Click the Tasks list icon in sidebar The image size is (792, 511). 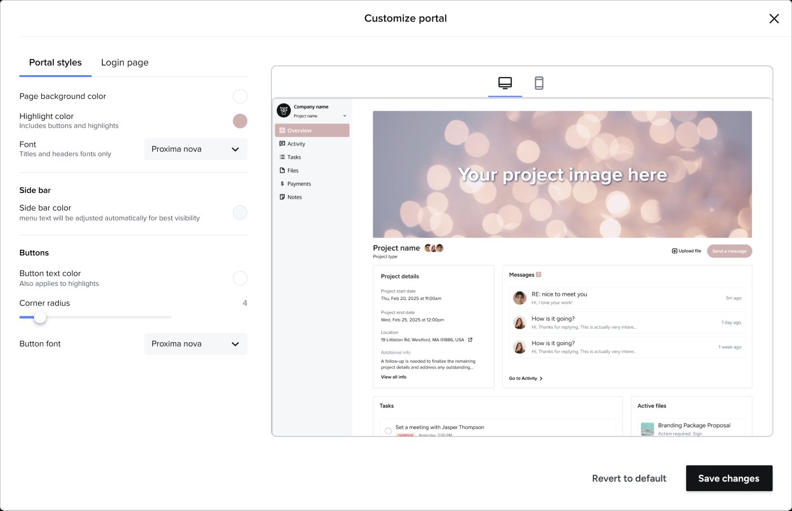click(282, 157)
